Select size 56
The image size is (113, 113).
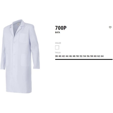[88, 56]
